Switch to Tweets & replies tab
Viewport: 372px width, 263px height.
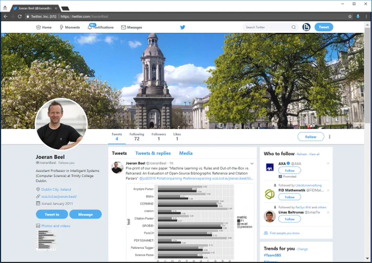[x=153, y=153]
